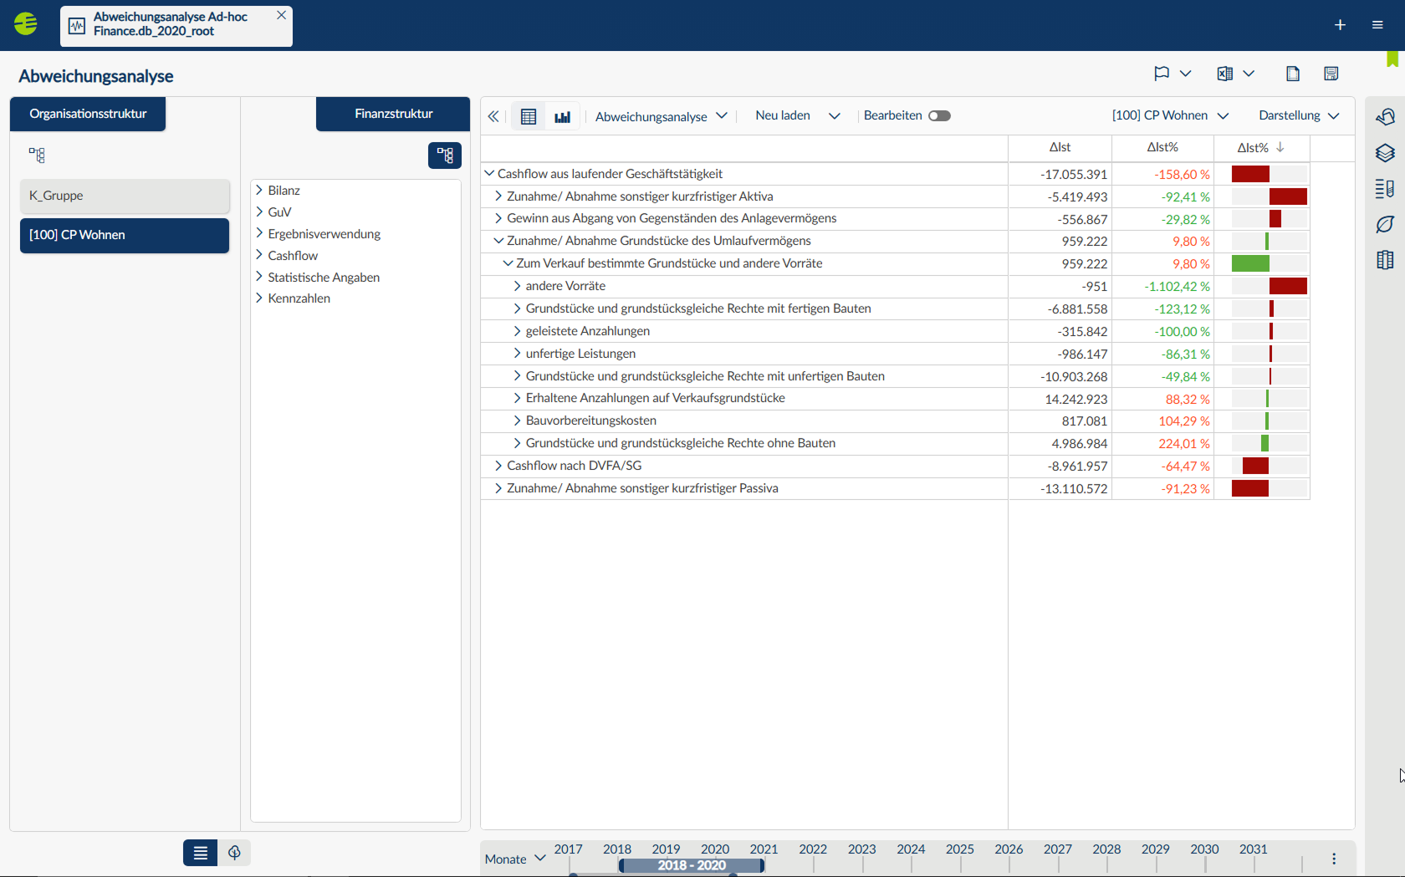Image resolution: width=1405 pixels, height=877 pixels.
Task: Click the layers sidebar icon
Action: click(x=1385, y=153)
